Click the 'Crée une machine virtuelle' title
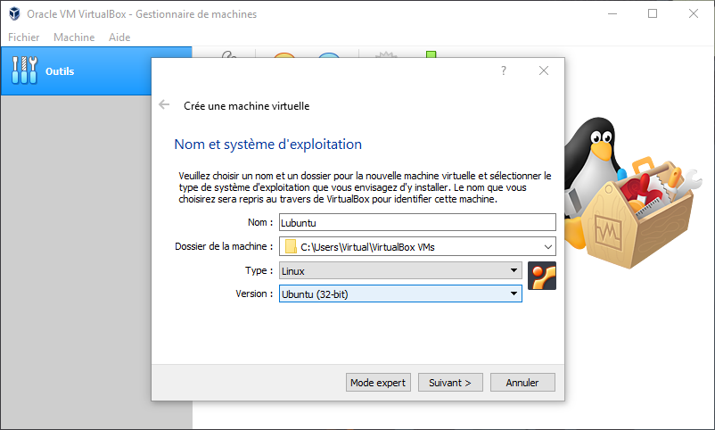This screenshot has width=715, height=430. pyautogui.click(x=246, y=106)
